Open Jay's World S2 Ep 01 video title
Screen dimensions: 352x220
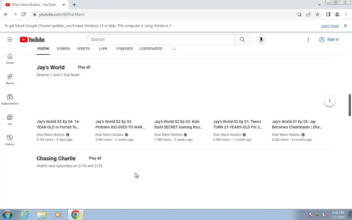click(238, 124)
